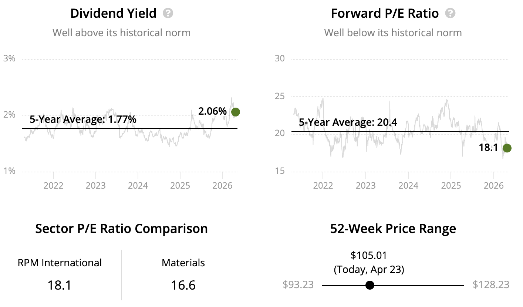Click the green 18.1 forward P/E marker

click(507, 148)
